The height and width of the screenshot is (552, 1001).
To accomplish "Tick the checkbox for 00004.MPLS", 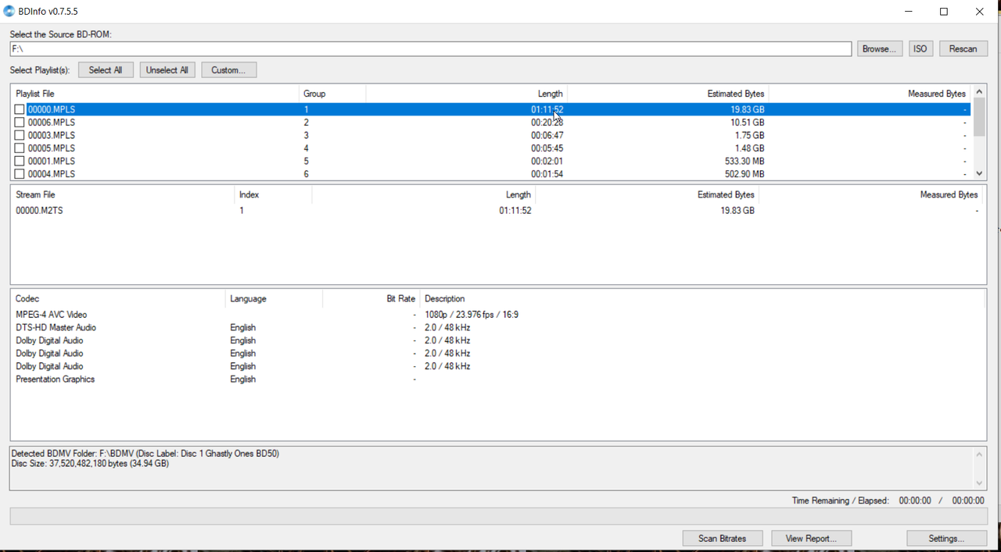I will pyautogui.click(x=20, y=174).
